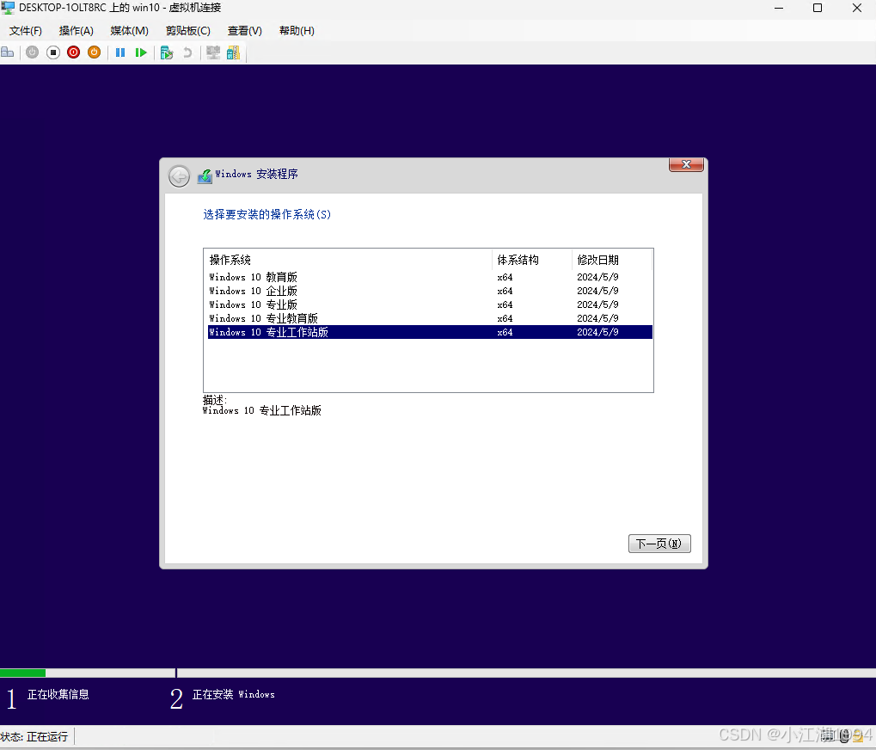The width and height of the screenshot is (876, 750).
Task: Send Ctrl+Alt+Delete using toolbar icon
Action: coord(7,52)
